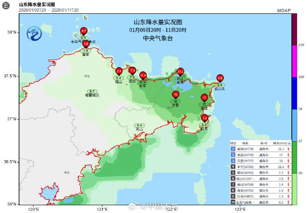Click the Fushan 2.4 map marker
This screenshot has width=307, height=213.
click(x=119, y=71)
